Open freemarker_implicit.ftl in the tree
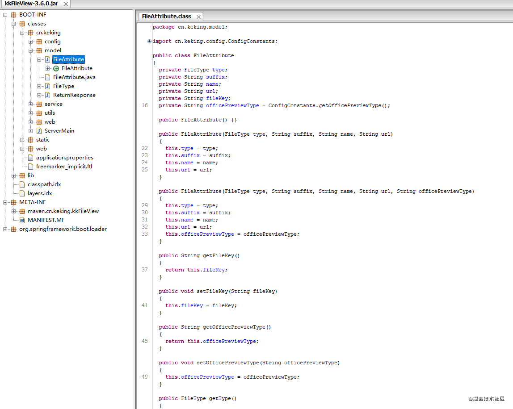This screenshot has width=513, height=409. [x=64, y=167]
